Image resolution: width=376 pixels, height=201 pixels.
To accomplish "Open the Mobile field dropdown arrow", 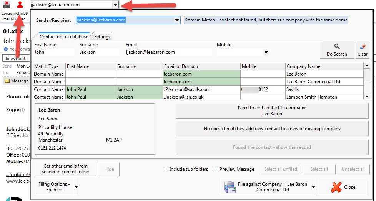I will point(266,53).
